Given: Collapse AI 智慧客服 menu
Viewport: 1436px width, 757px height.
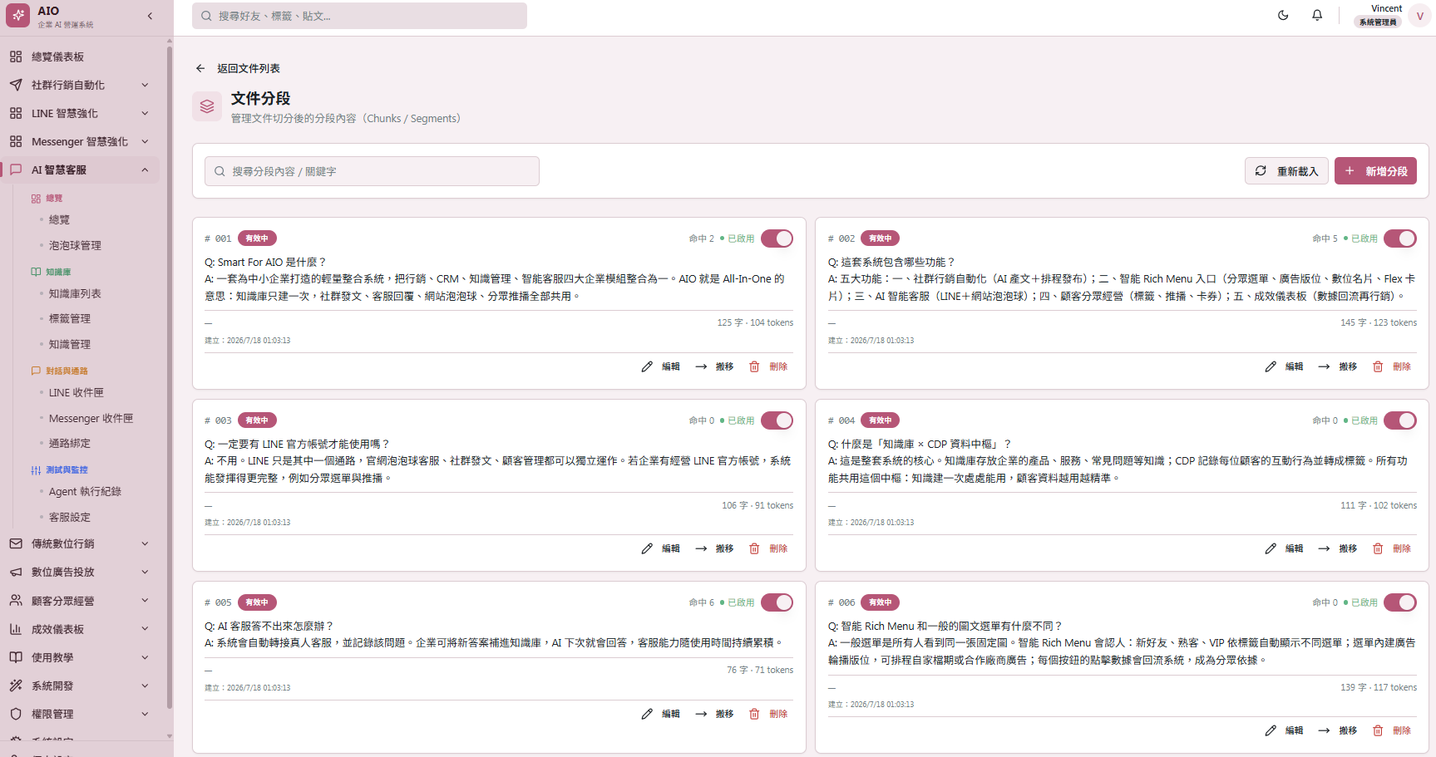Looking at the screenshot, I should [x=80, y=170].
